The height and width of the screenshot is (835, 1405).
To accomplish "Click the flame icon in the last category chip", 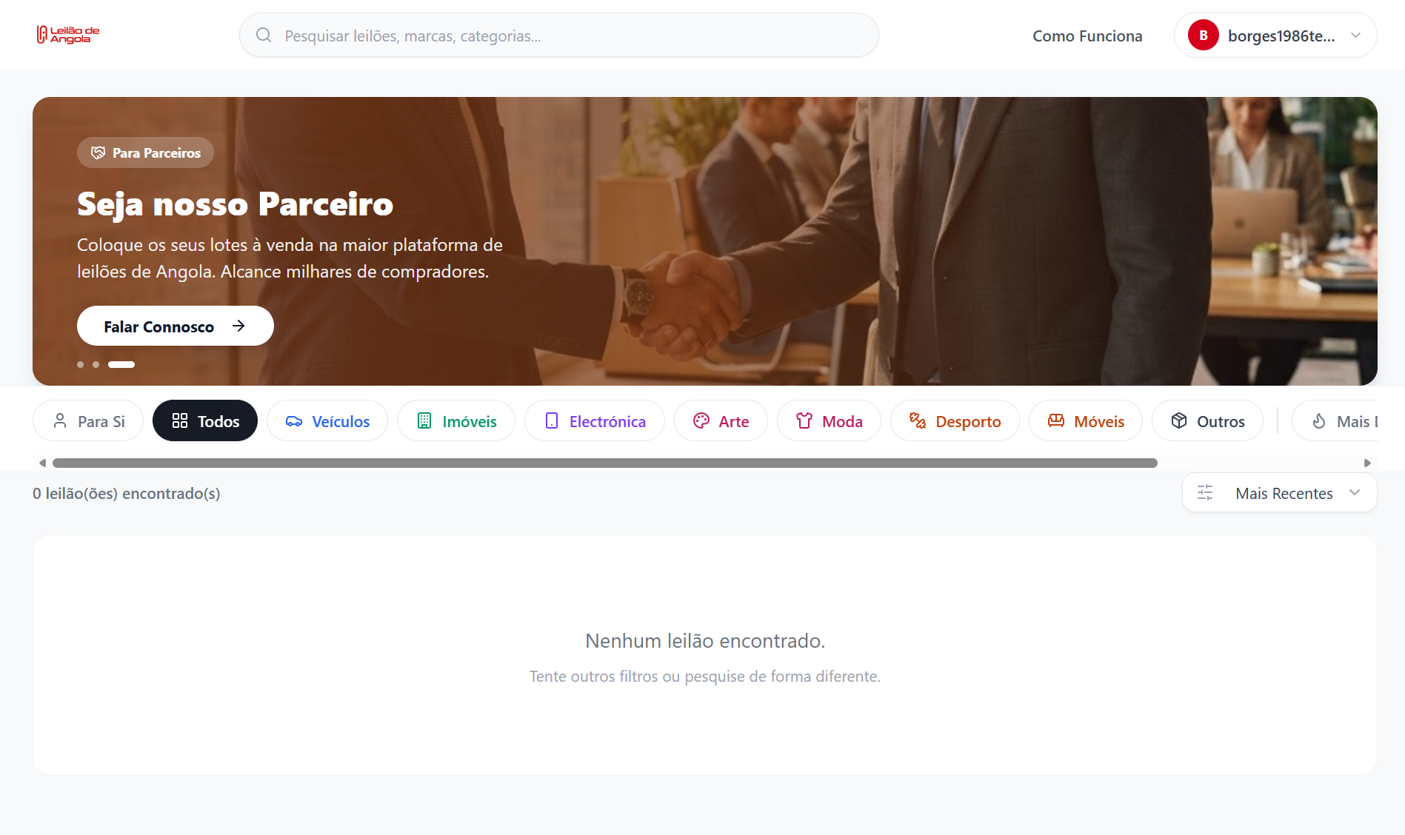I will click(1319, 421).
